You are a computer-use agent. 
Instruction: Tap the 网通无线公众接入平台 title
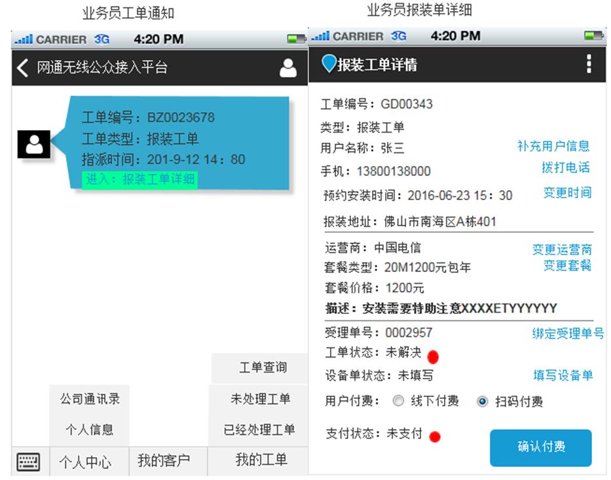tap(102, 67)
